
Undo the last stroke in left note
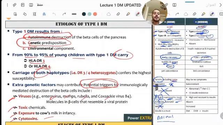click(x=54, y=14)
